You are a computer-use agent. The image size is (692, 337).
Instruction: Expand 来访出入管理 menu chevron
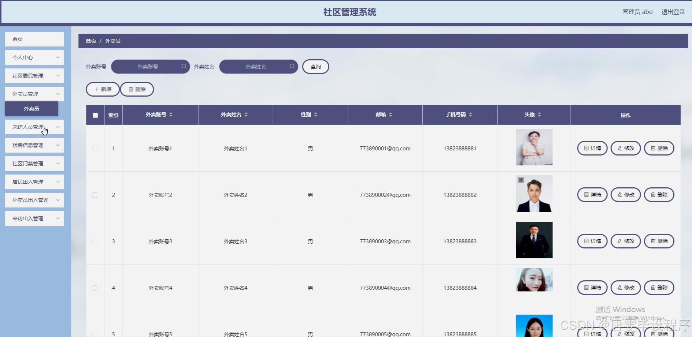coord(58,218)
